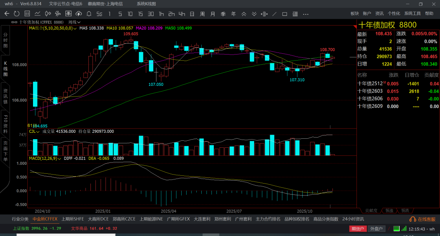Toggle the 期货户 account button

[358, 229]
